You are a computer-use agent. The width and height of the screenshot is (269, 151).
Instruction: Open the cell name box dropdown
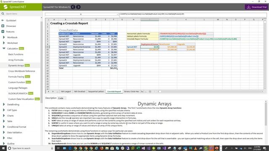(118, 14)
